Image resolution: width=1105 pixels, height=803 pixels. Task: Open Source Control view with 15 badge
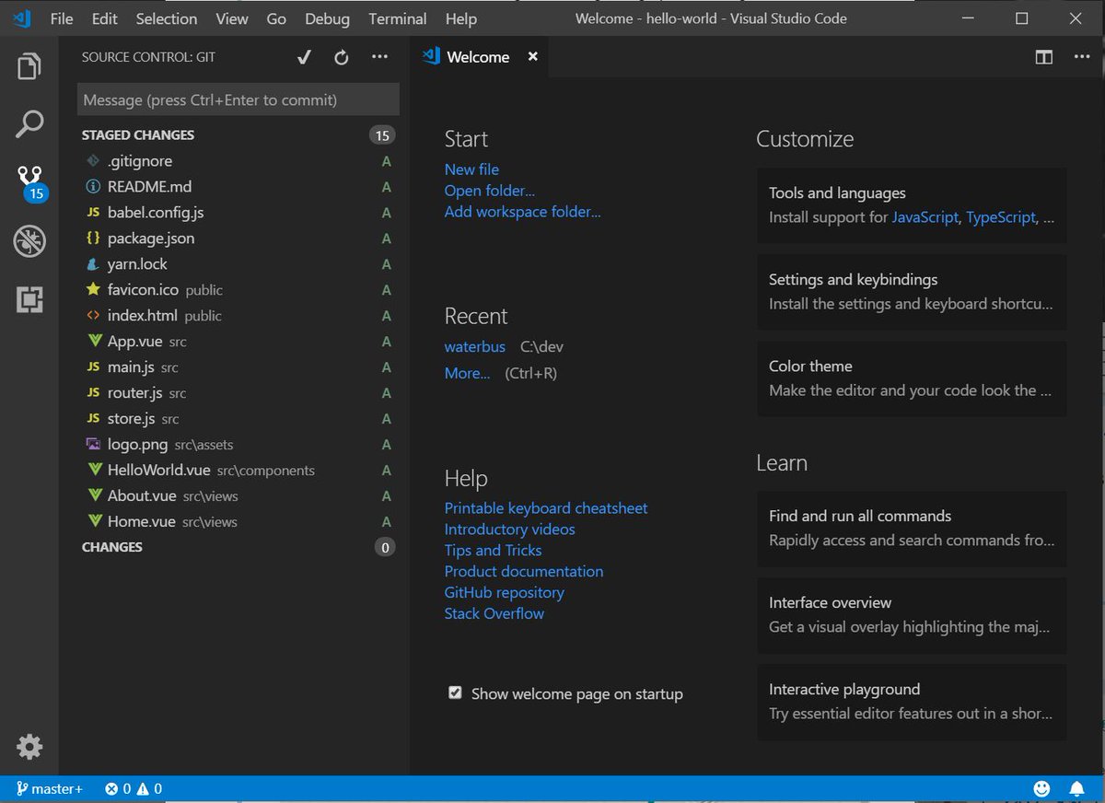click(30, 182)
